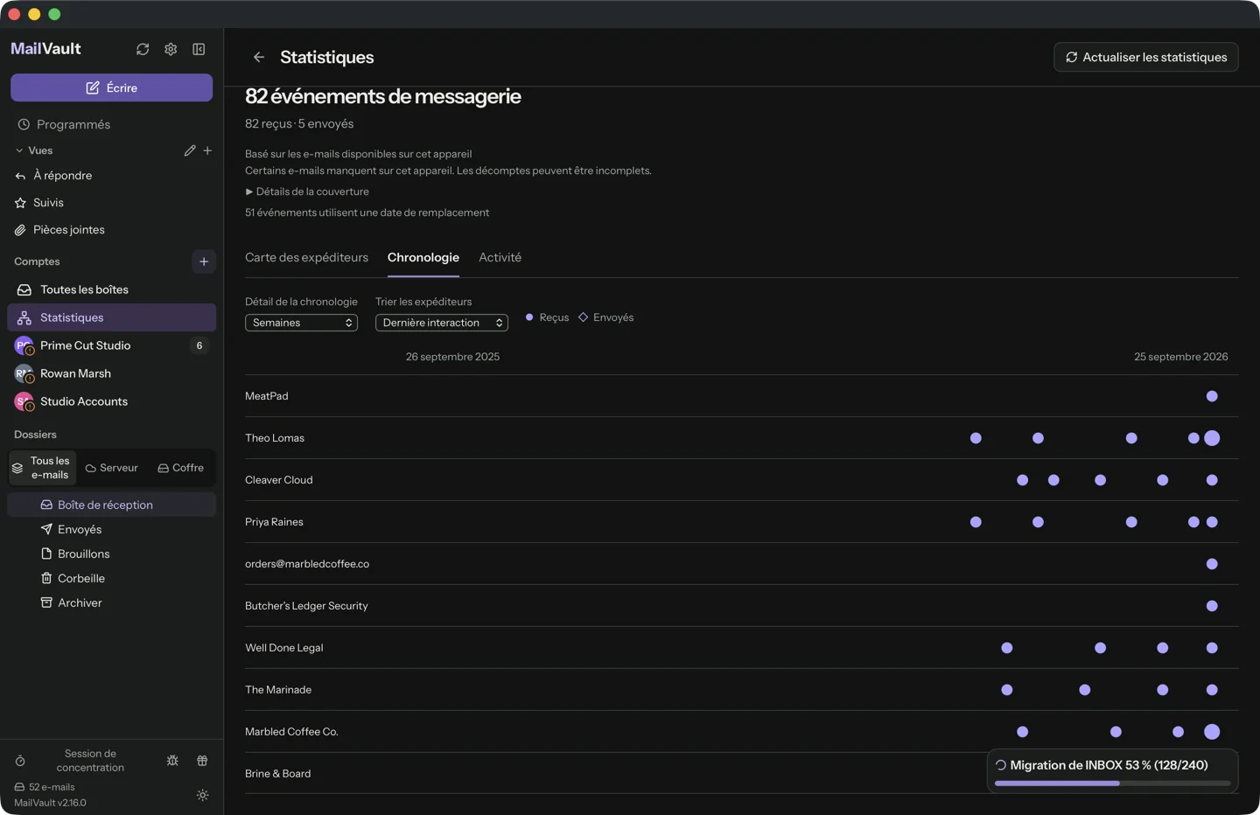1260x815 pixels.
Task: Collapse the Vues section chevron
Action: click(19, 150)
